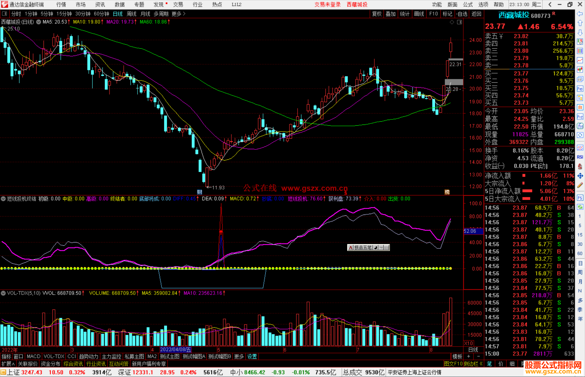585x377 pixels.
Task: Open the candlestick chart sidebar icon
Action: coord(580,69)
